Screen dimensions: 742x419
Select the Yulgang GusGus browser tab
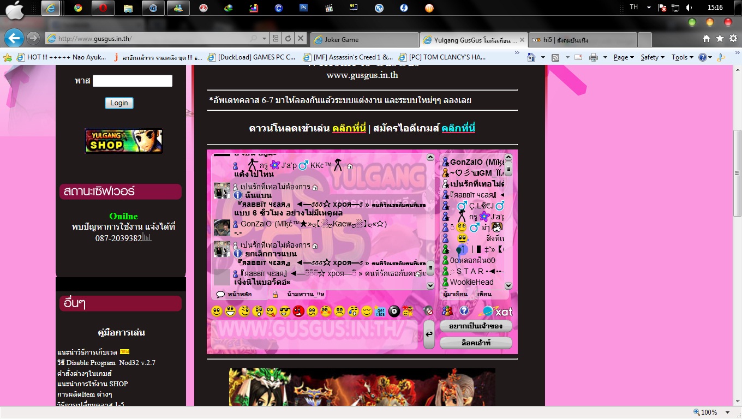coord(473,39)
